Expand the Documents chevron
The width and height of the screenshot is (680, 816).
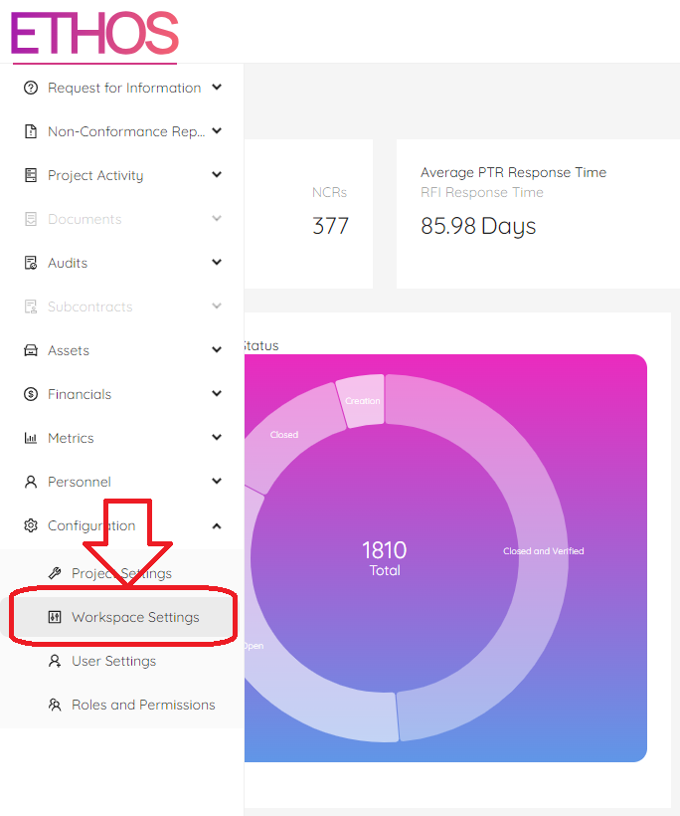217,218
